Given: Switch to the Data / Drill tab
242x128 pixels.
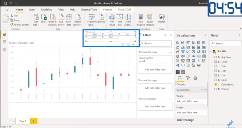Looking at the screenshot, I should point(125,10).
